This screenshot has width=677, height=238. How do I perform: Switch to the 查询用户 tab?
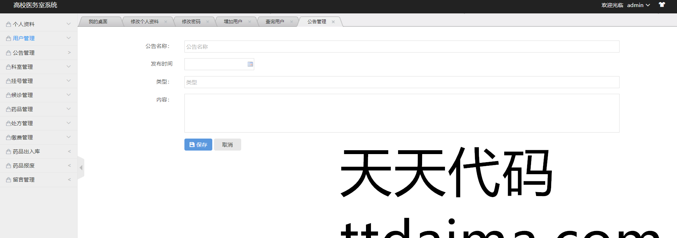[x=275, y=22]
